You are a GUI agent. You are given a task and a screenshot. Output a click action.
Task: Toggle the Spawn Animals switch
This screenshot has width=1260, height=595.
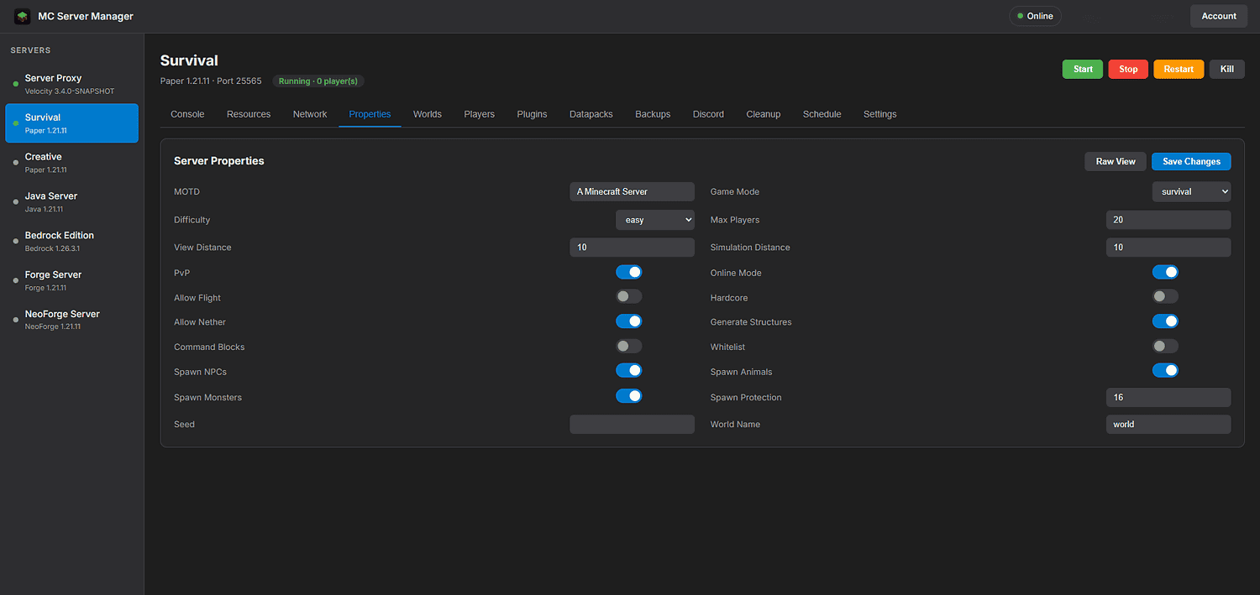tap(1165, 371)
